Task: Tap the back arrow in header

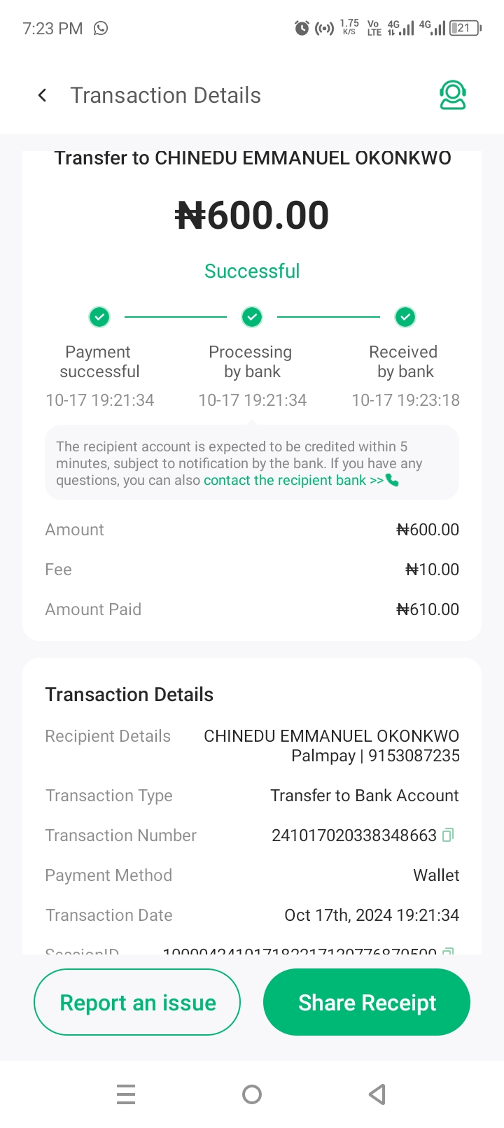Action: (43, 95)
